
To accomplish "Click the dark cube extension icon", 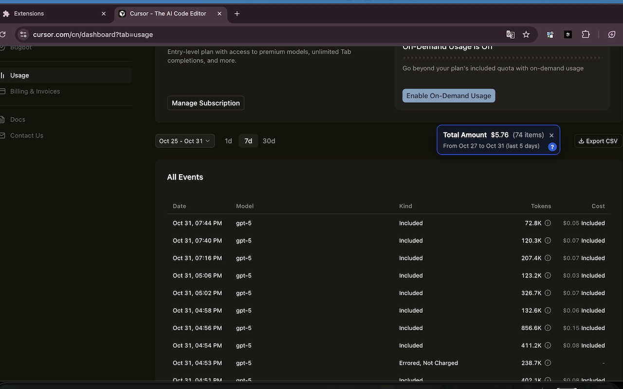I will [568, 35].
